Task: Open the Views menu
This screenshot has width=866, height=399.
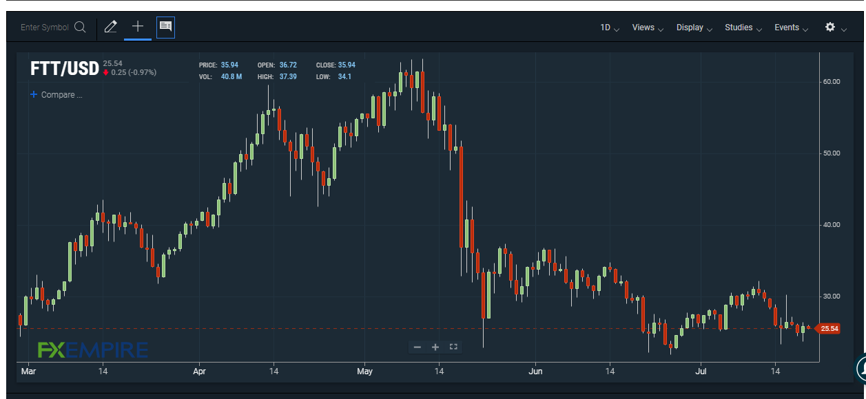Action: [648, 28]
